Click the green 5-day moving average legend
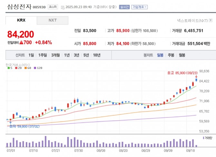 point(8,68)
